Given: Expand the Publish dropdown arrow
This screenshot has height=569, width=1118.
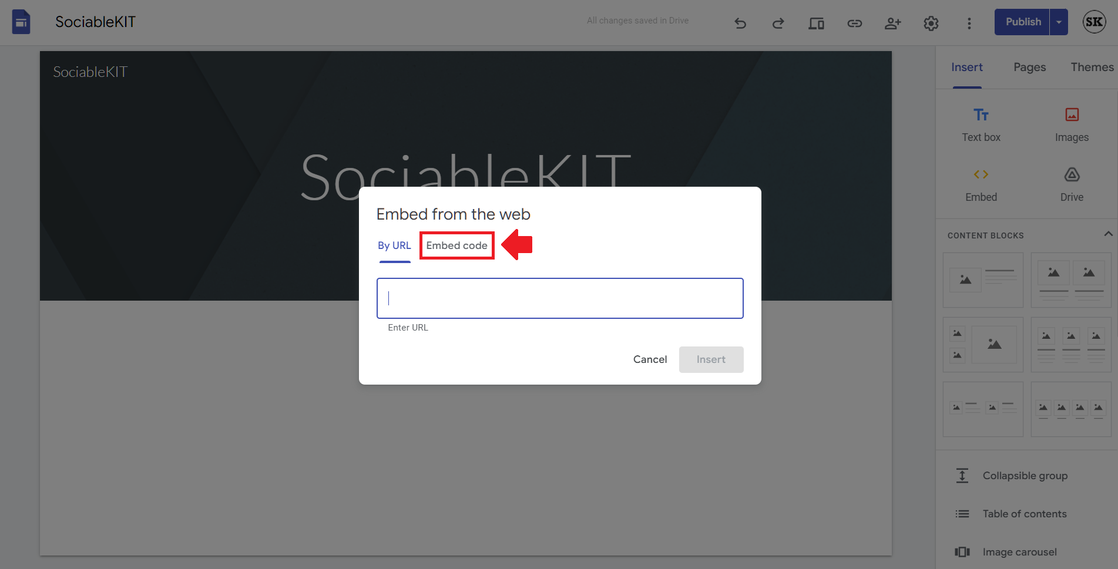Looking at the screenshot, I should point(1059,22).
